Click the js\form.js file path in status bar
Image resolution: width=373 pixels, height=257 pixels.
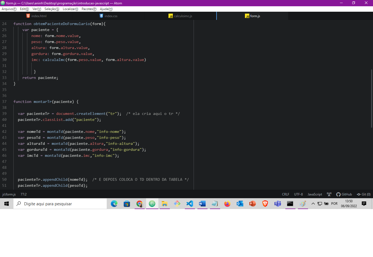9,194
